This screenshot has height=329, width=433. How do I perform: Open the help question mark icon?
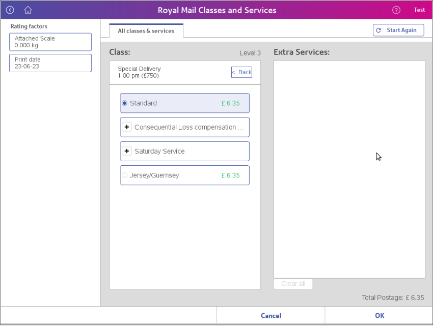coord(396,10)
